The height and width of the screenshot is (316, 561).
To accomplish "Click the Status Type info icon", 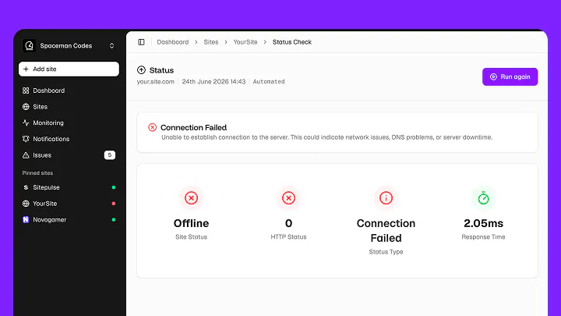I will click(386, 197).
